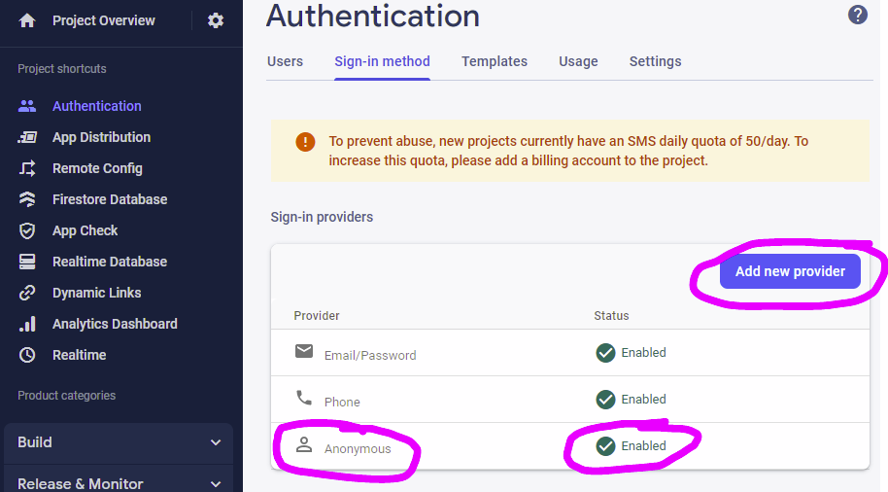Screen dimensions: 888x492
Task: Open help via question mark icon
Action: [858, 15]
